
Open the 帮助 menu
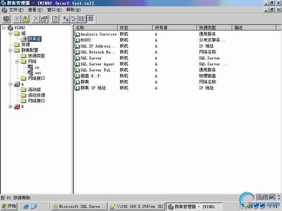click(x=73, y=10)
